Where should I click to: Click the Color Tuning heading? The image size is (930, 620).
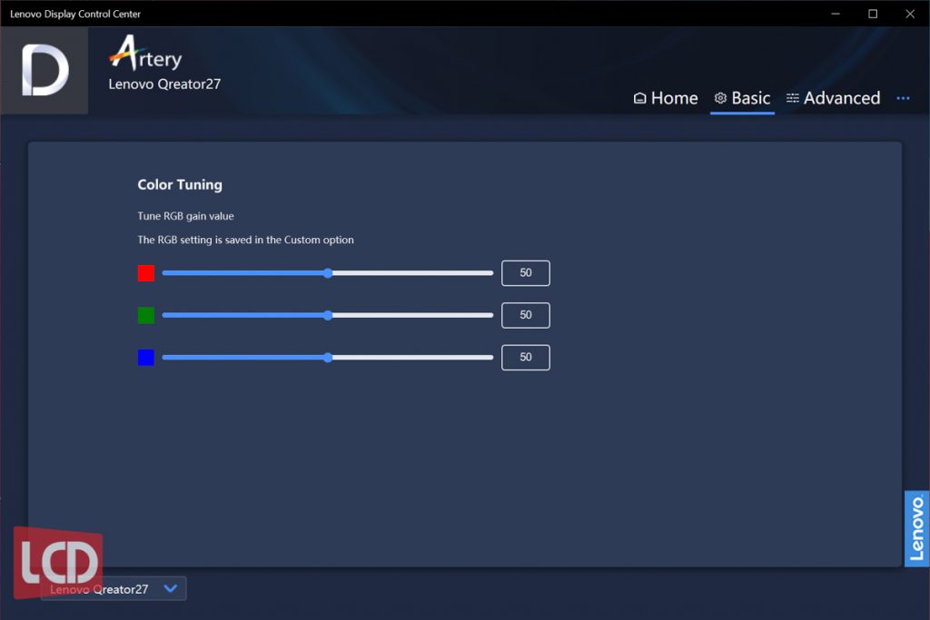tap(180, 185)
